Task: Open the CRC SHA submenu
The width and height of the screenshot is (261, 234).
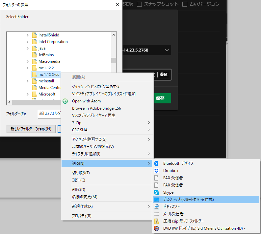Action: [x=107, y=130]
